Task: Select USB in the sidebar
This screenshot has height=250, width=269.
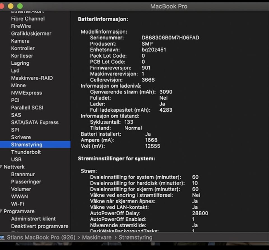Action: coord(16,159)
